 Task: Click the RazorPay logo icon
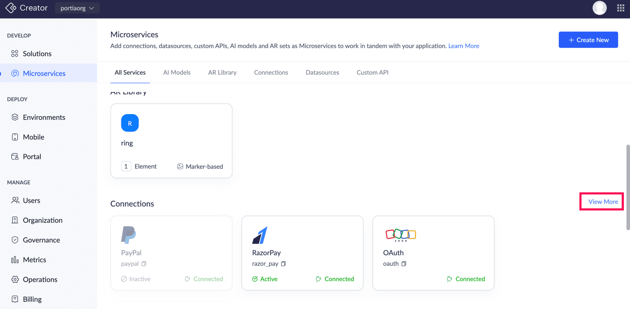tap(260, 235)
